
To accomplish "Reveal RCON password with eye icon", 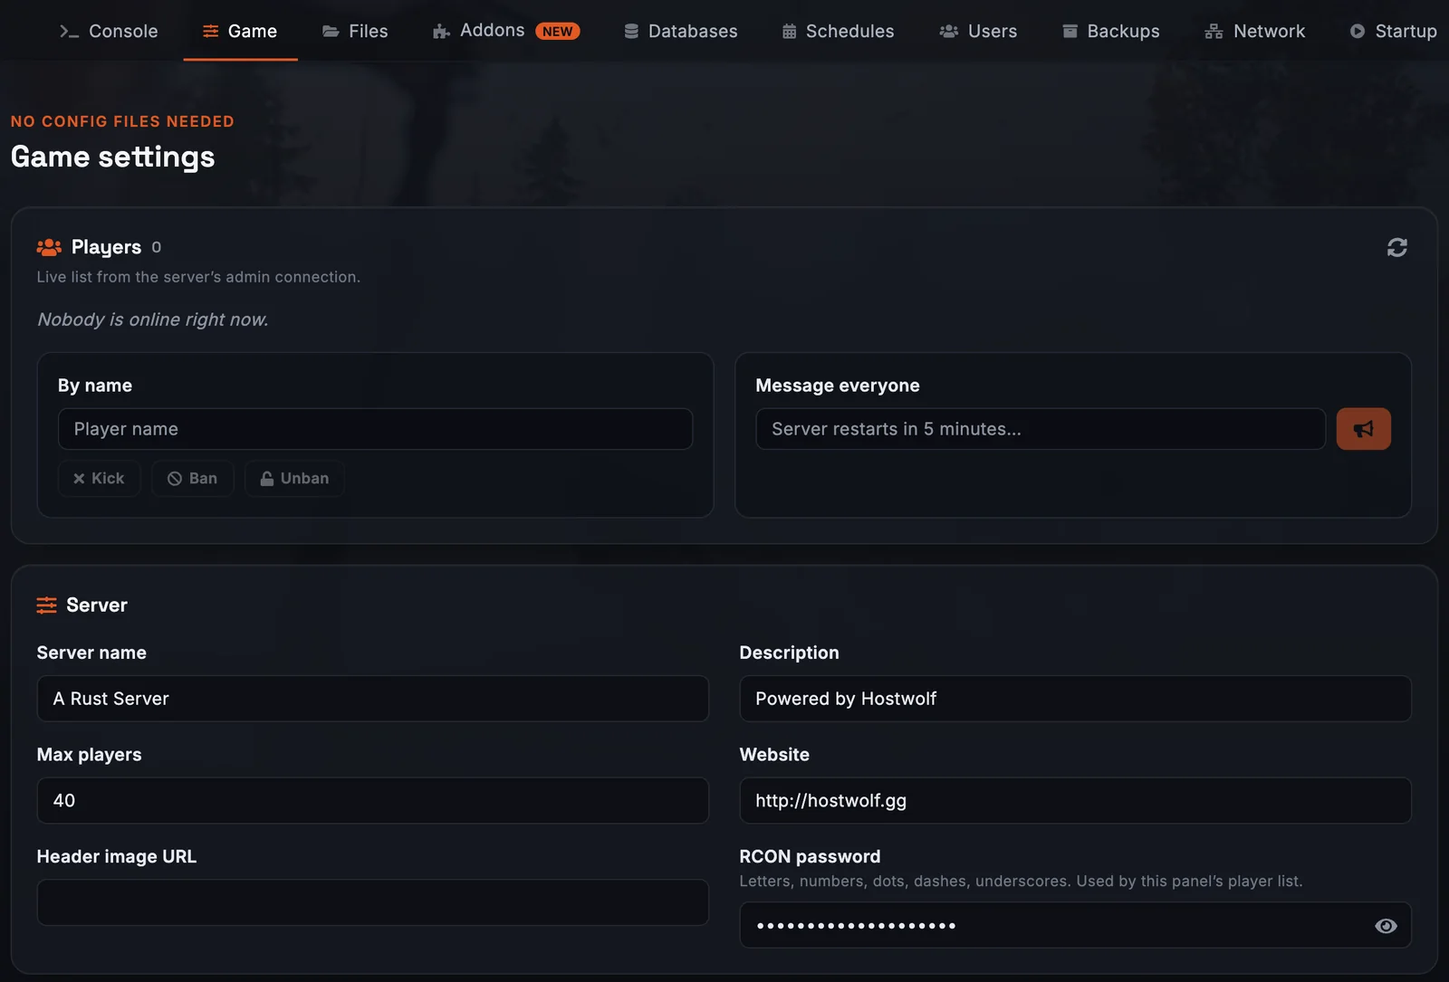I will (x=1386, y=926).
